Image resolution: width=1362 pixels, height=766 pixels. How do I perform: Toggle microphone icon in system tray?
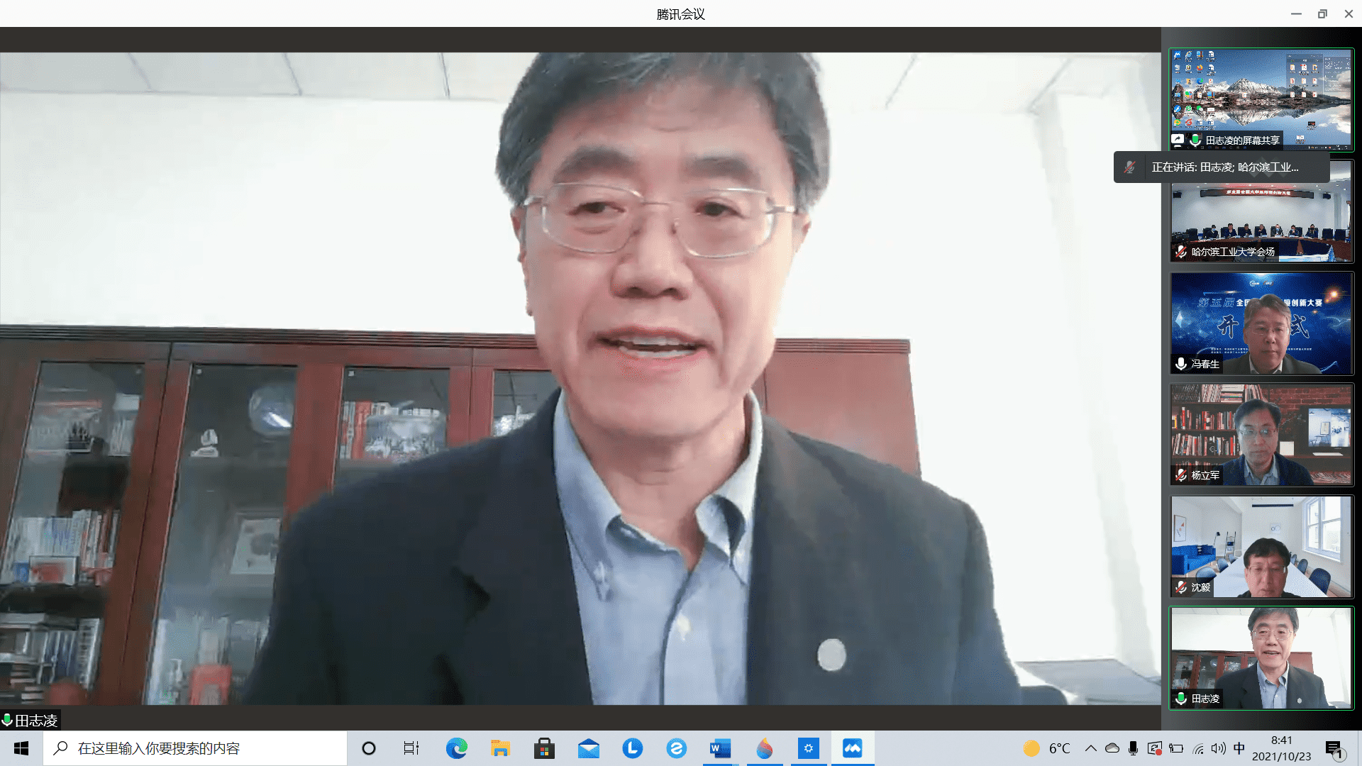click(1133, 748)
